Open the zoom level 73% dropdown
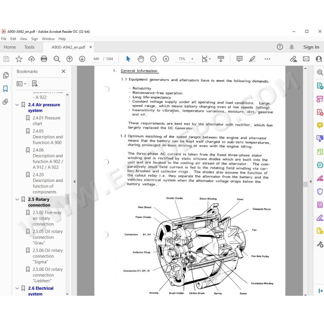The height and width of the screenshot is (324, 324). [192, 59]
